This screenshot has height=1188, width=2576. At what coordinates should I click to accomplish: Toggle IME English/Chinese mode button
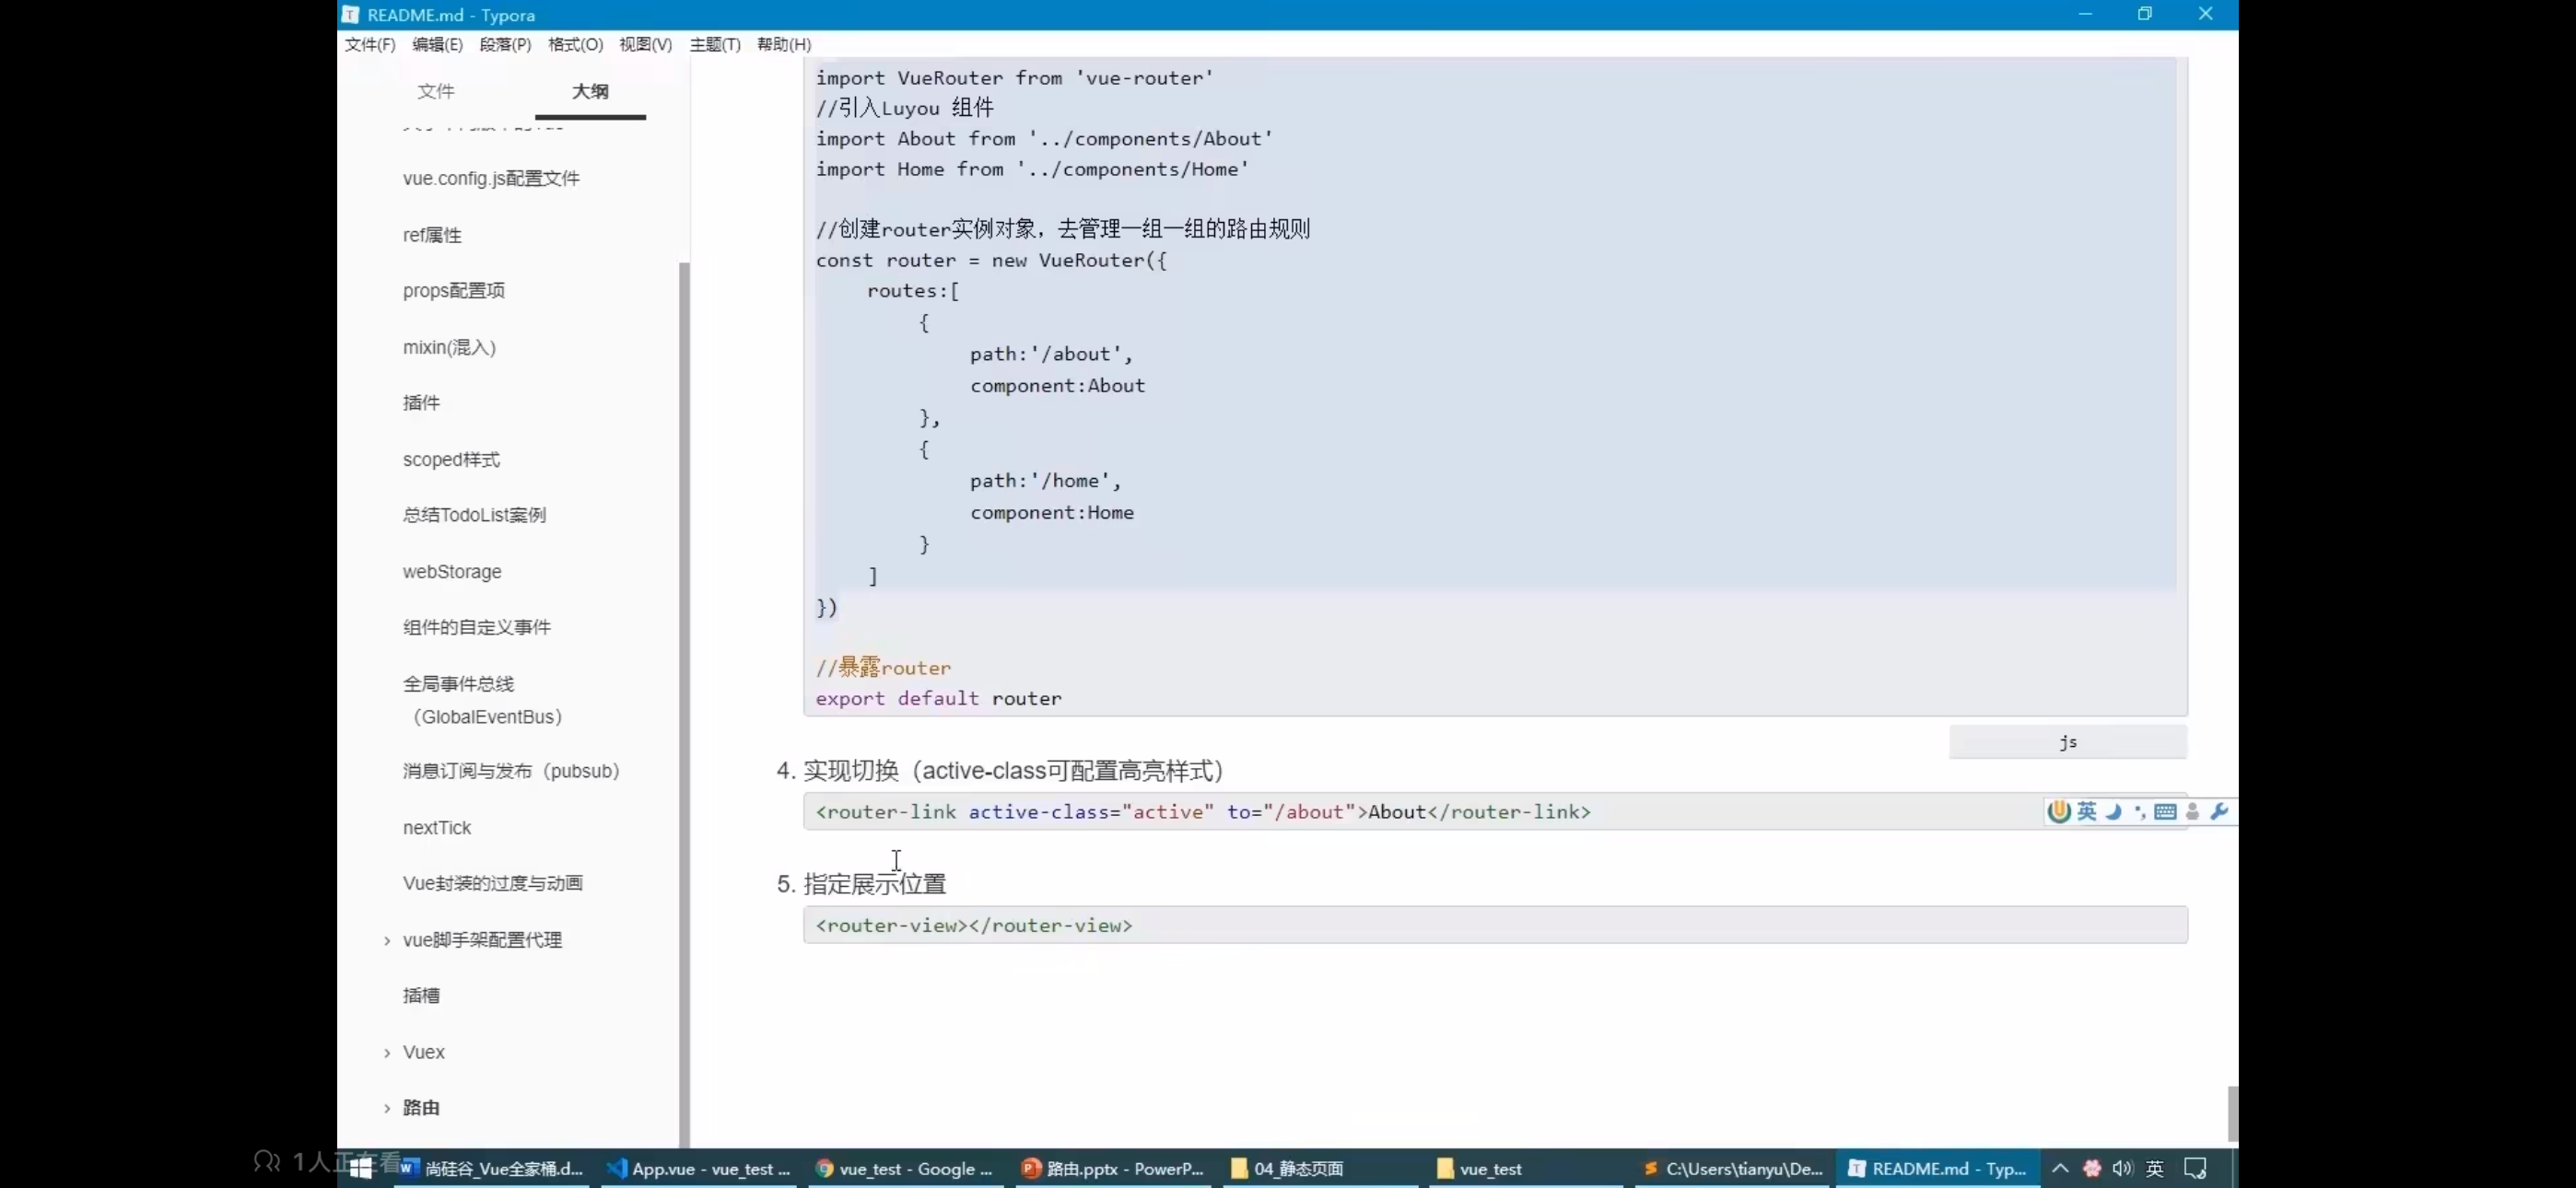2086,811
